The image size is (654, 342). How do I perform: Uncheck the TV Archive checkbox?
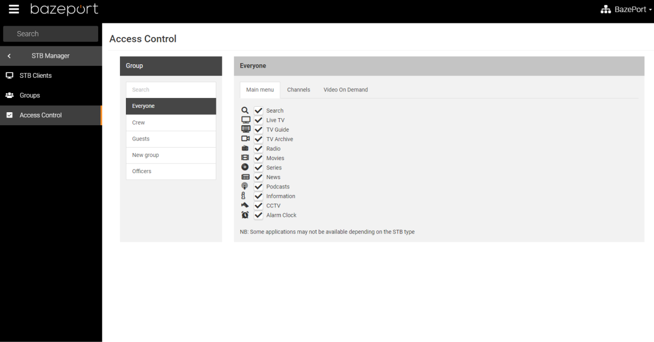pyautogui.click(x=258, y=139)
